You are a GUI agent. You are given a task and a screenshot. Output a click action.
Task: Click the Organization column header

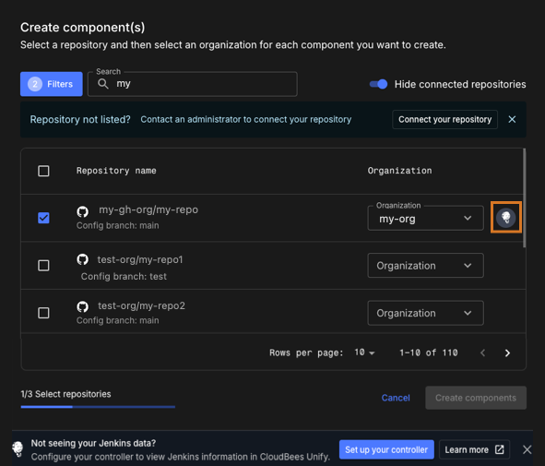pos(399,171)
